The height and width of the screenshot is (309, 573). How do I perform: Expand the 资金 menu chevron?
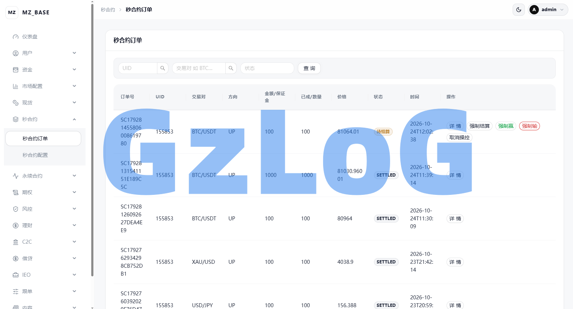(x=74, y=70)
